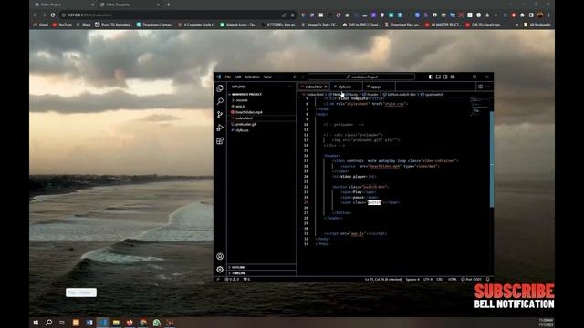
Task: Open the Search view in activity bar
Action: pos(220,101)
